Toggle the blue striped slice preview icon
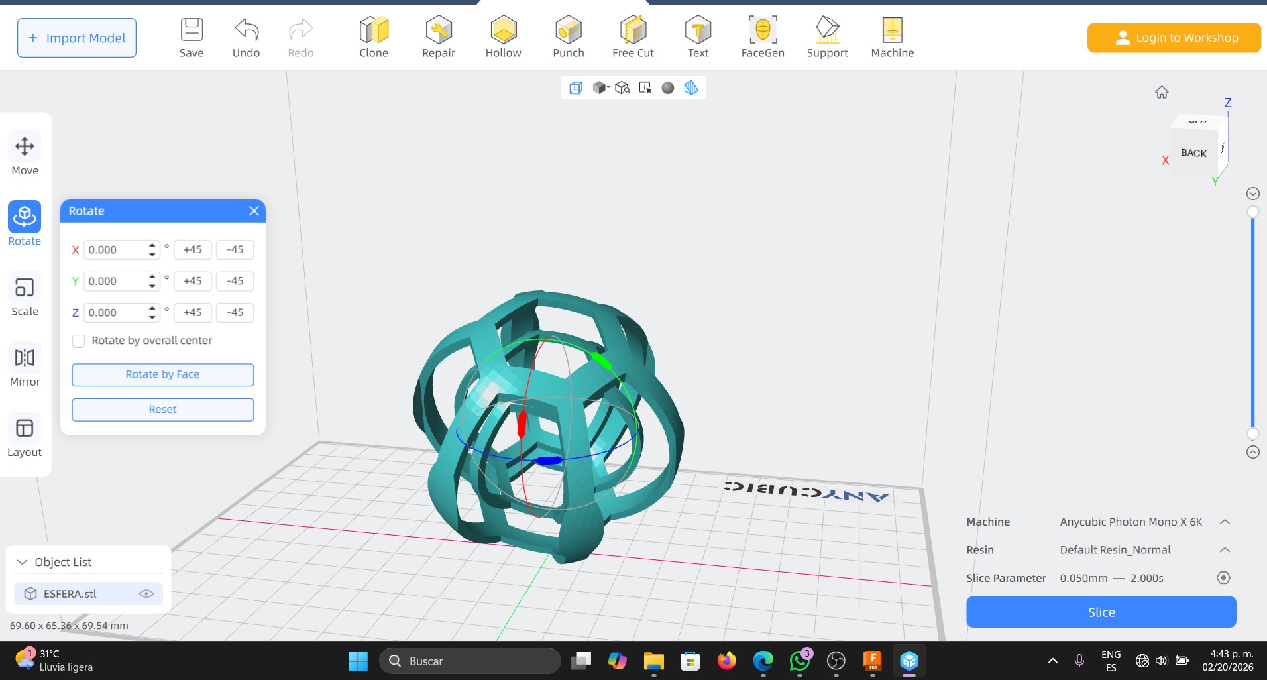The height and width of the screenshot is (680, 1267). pos(691,87)
